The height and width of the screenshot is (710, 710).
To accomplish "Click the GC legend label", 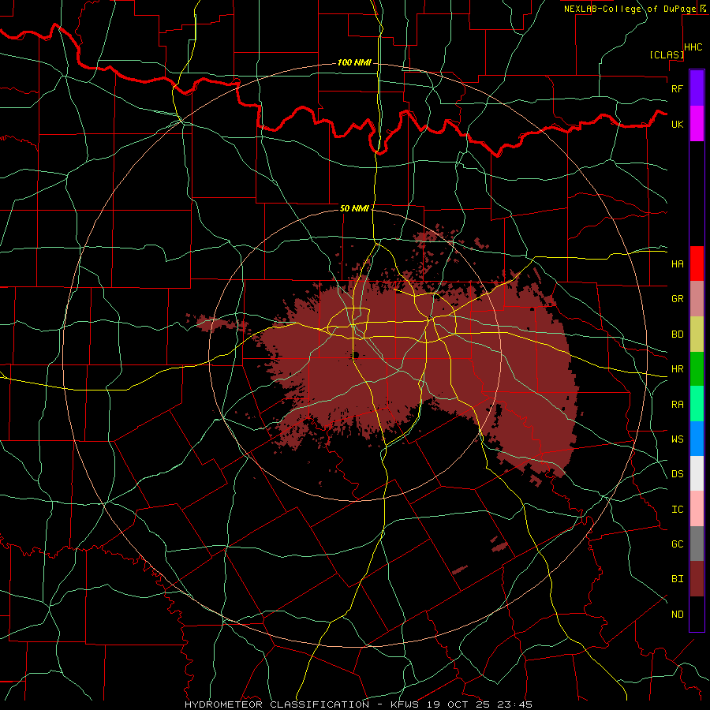I will click(677, 544).
